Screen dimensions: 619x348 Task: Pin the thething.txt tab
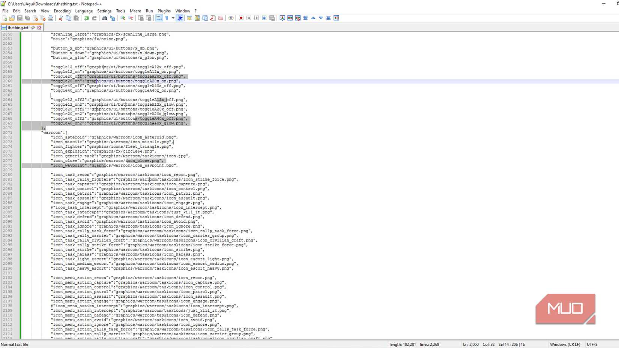(x=33, y=28)
